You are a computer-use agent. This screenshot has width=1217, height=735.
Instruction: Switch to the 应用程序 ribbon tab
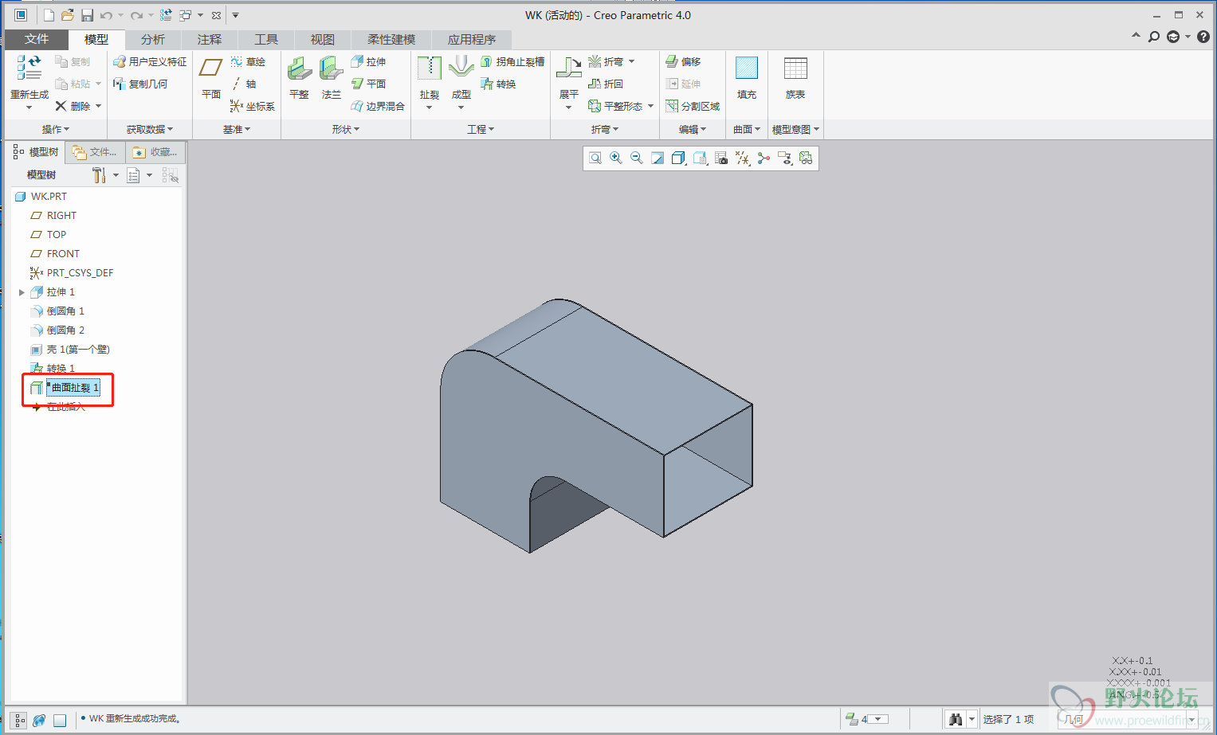[x=472, y=39]
